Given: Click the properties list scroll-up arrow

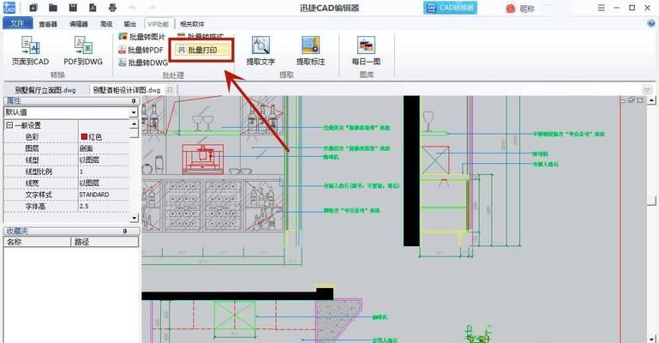Looking at the screenshot, I should tap(134, 123).
